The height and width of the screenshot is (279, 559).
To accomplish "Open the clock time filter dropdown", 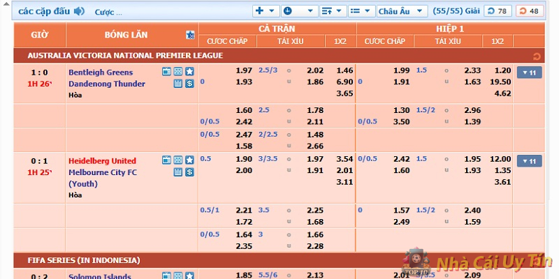I will (x=297, y=11).
